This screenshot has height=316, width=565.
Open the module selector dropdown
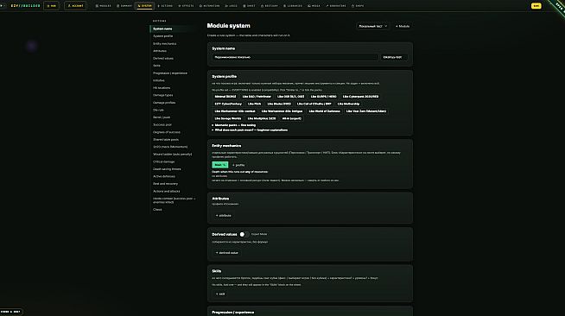point(373,26)
